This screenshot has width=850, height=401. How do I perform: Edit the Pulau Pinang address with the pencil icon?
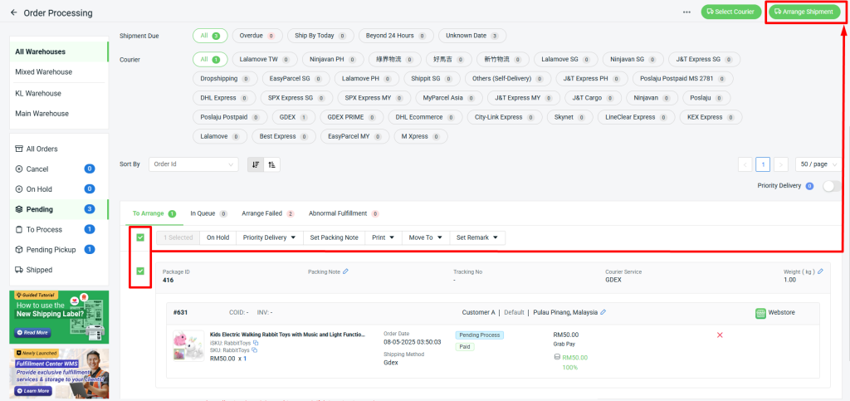603,312
